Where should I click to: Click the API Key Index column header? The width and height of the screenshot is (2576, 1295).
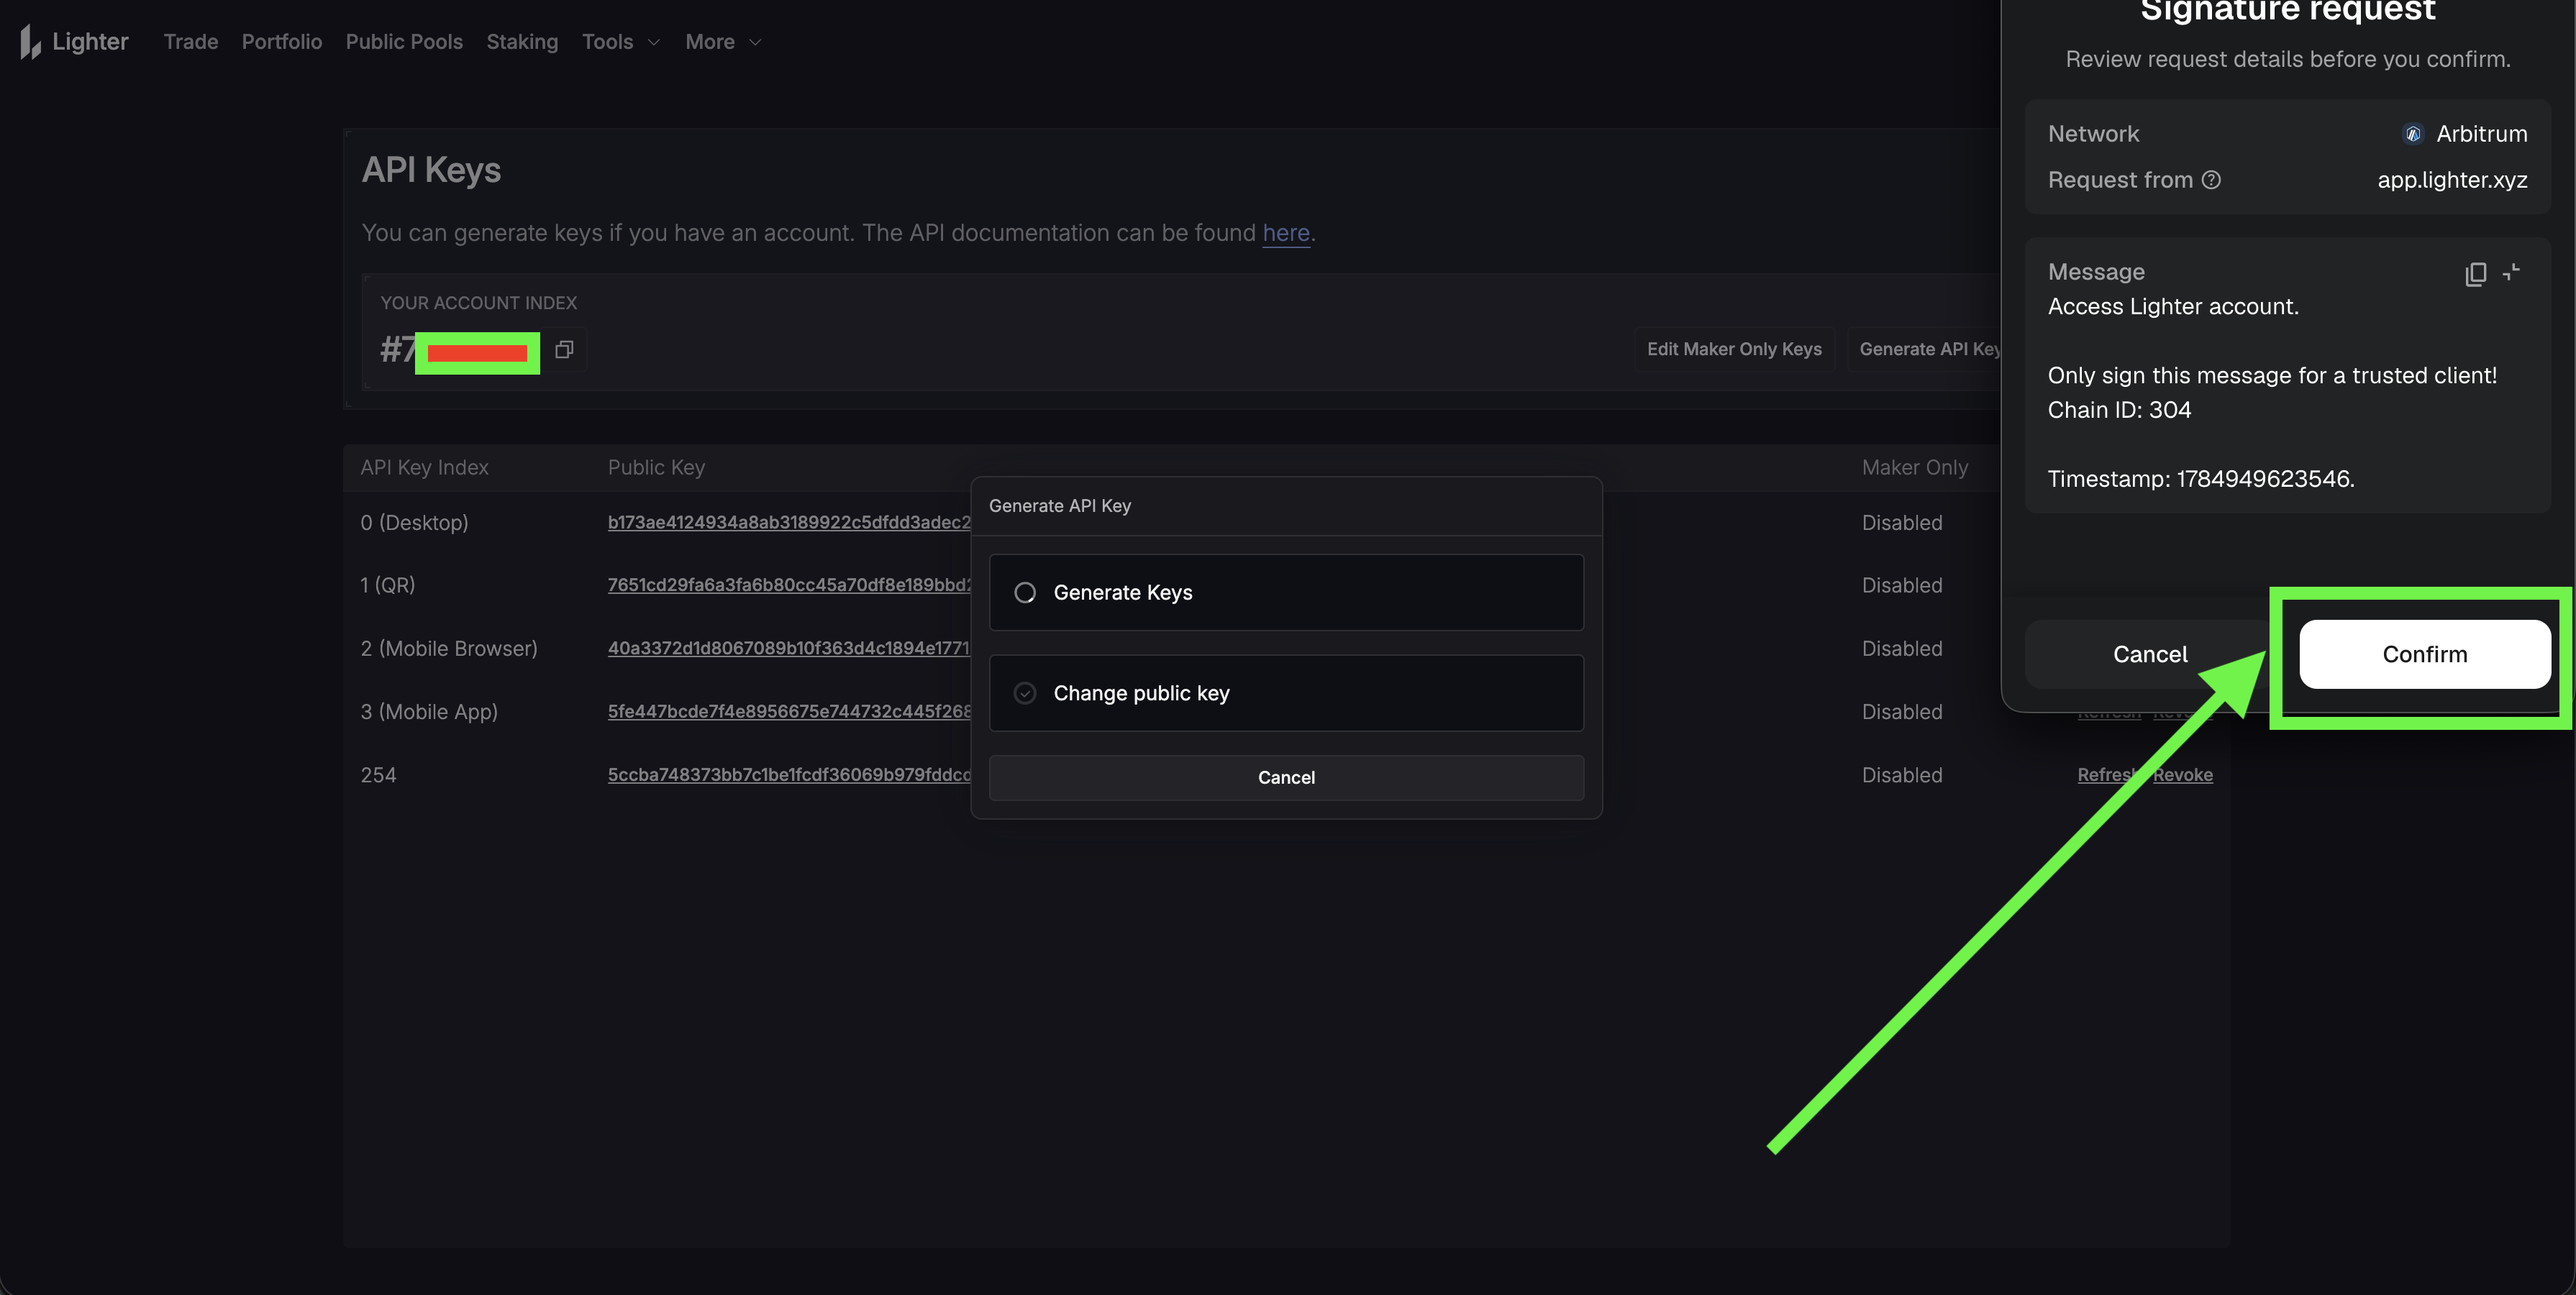424,467
